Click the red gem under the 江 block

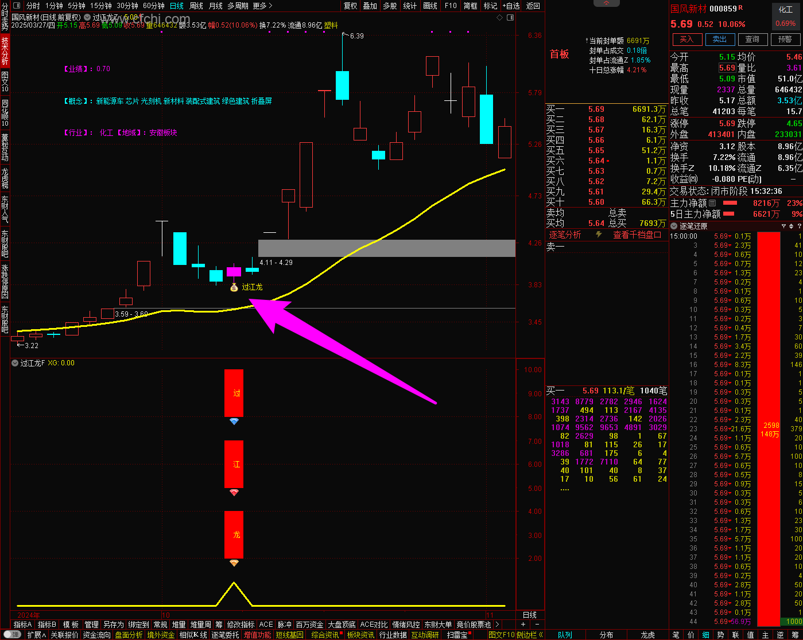click(x=234, y=493)
